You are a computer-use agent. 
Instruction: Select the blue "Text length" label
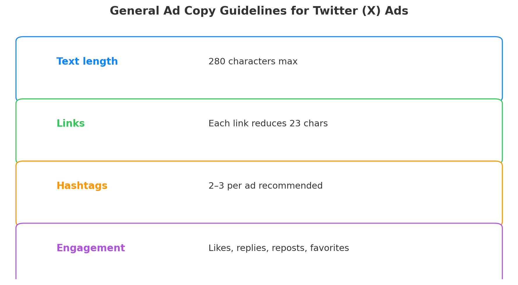tap(87, 62)
